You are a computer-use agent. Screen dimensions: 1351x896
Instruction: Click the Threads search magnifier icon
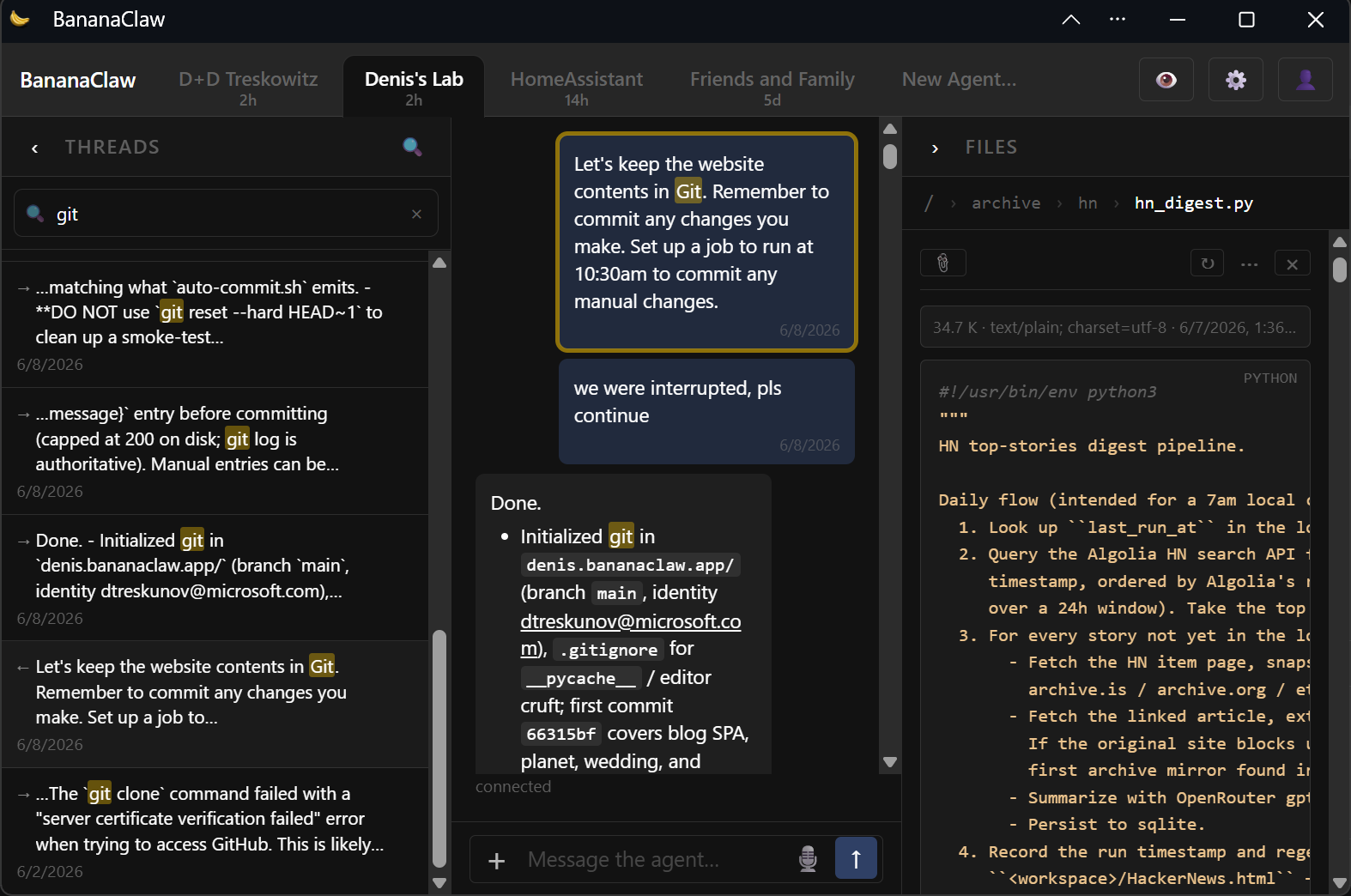click(412, 147)
